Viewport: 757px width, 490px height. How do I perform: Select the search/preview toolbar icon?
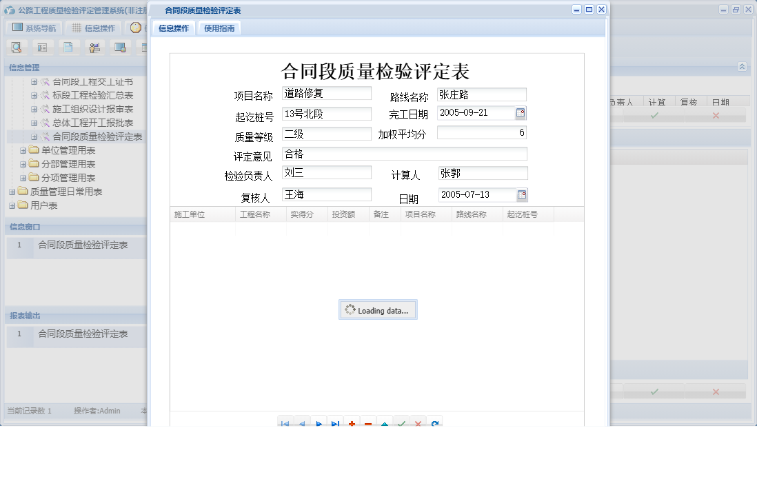[16, 48]
